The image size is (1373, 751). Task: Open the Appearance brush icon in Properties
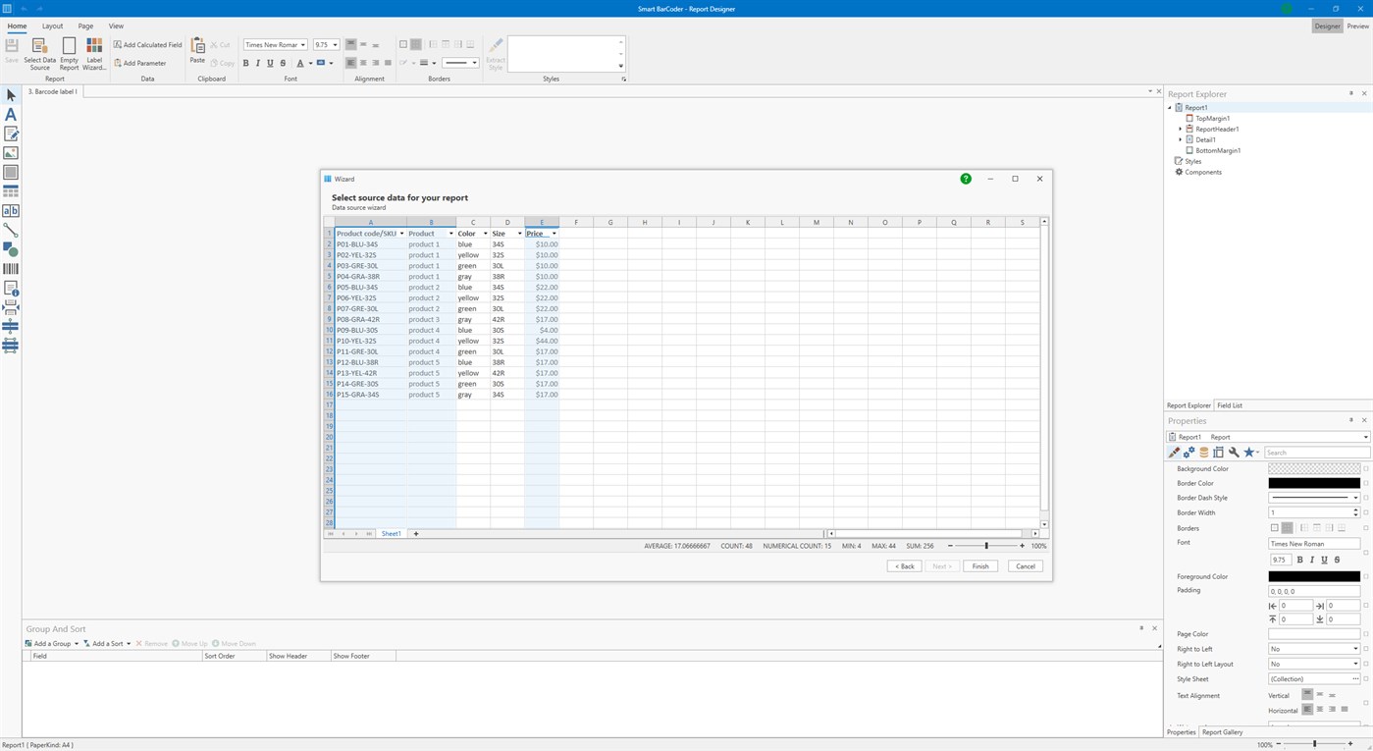click(x=1175, y=453)
